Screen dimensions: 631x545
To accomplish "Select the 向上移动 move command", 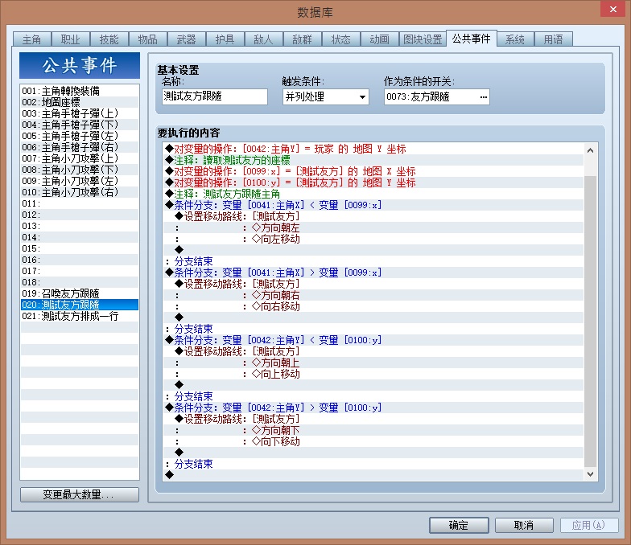I will coord(373,374).
